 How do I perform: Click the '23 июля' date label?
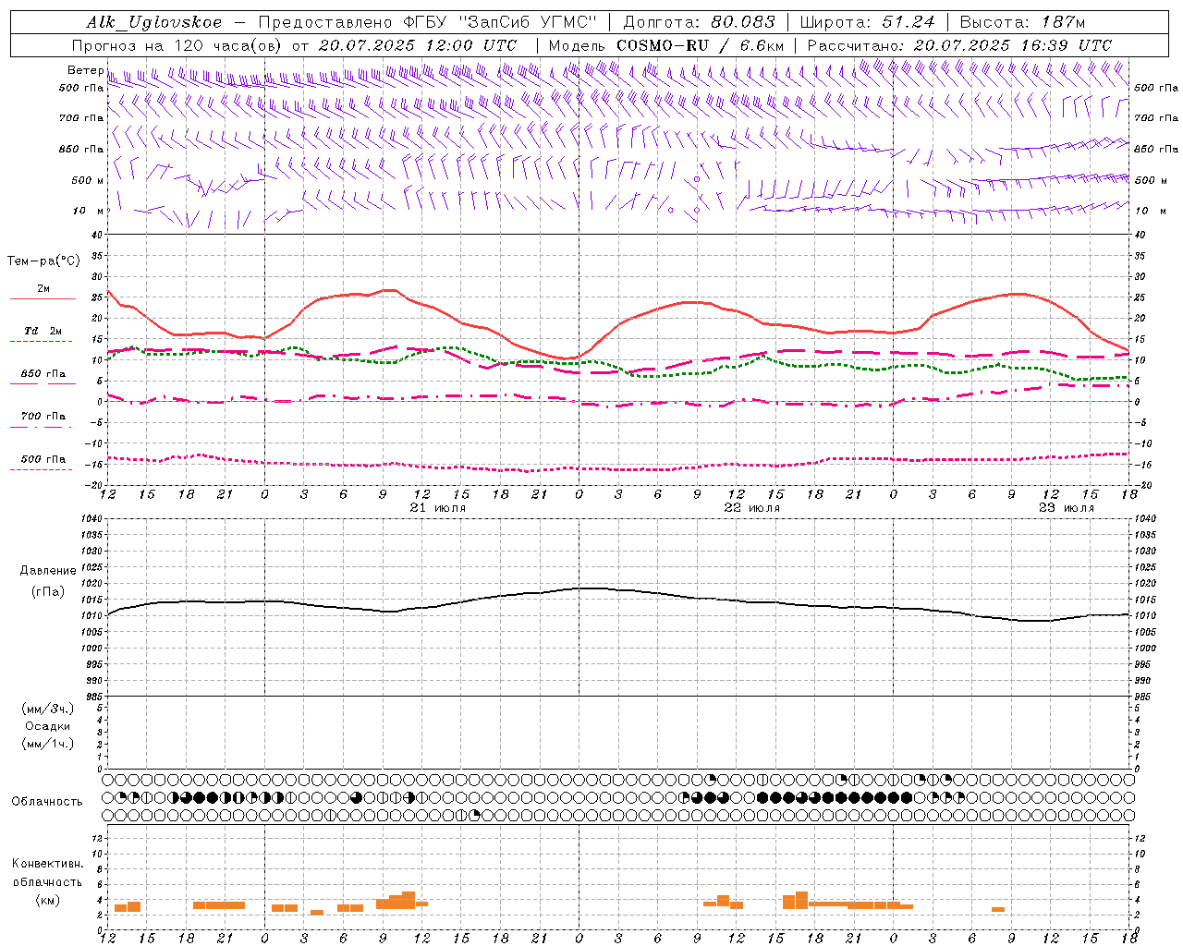point(1067,508)
